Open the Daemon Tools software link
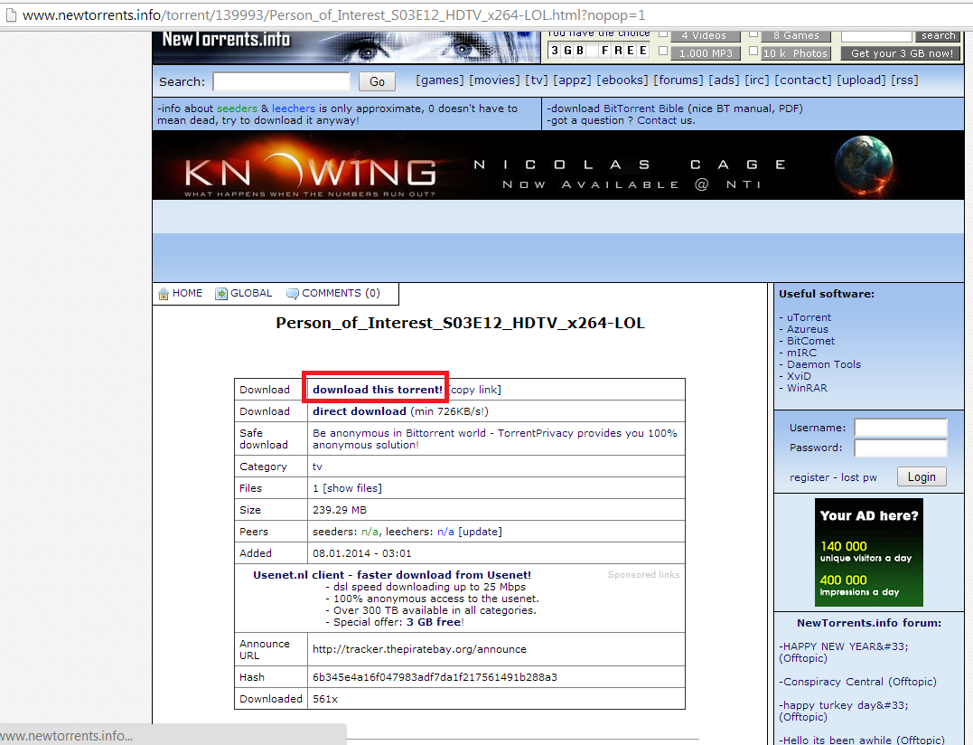This screenshot has height=745, width=973. click(823, 364)
